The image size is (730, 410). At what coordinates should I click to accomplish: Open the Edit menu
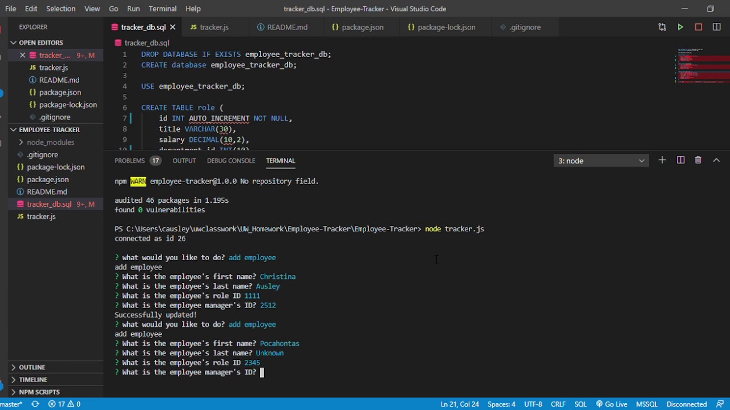[x=31, y=9]
